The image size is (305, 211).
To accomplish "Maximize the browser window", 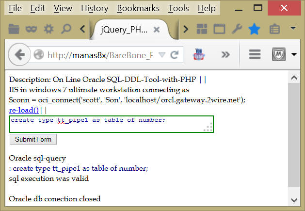I will (x=258, y=8).
